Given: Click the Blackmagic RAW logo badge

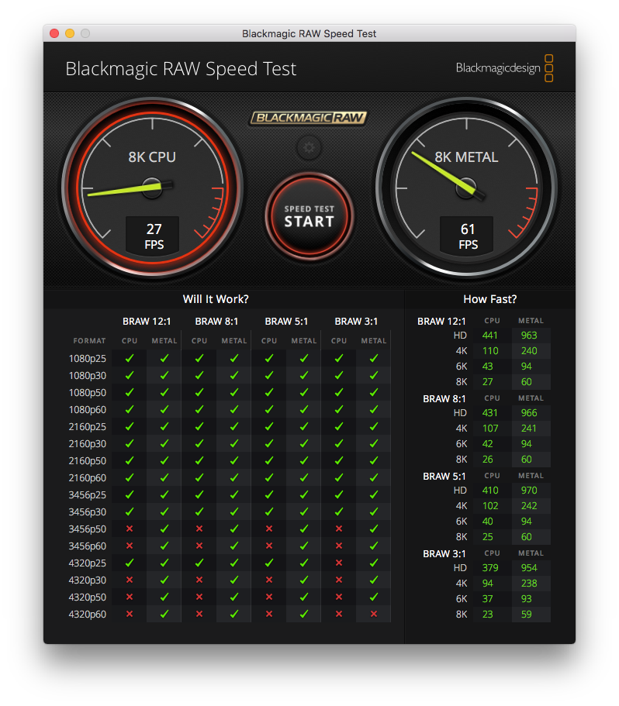Looking at the screenshot, I should (x=309, y=118).
